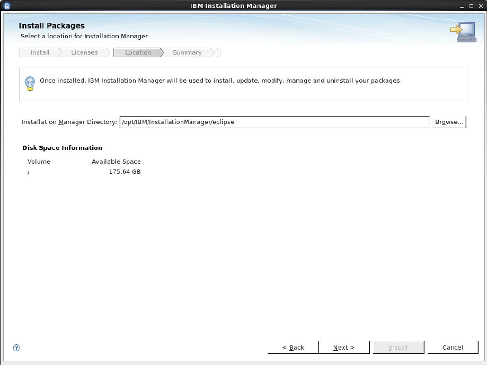The width and height of the screenshot is (487, 365).
Task: Click the Available Space column header
Action: (116, 162)
